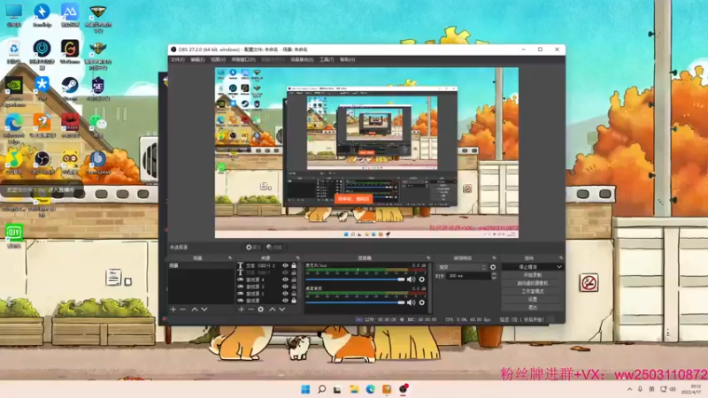Click the 属性 properties button
The image size is (708, 398).
[253, 248]
